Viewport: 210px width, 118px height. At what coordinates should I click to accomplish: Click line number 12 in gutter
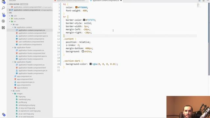click(58, 39)
